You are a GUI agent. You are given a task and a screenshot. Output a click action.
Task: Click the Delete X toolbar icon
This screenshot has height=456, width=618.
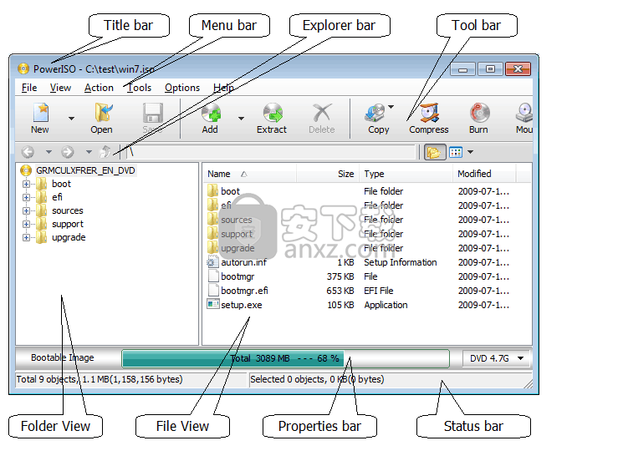coord(322,113)
